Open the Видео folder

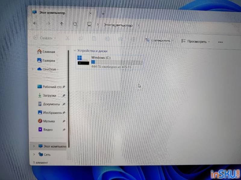coord(45,130)
